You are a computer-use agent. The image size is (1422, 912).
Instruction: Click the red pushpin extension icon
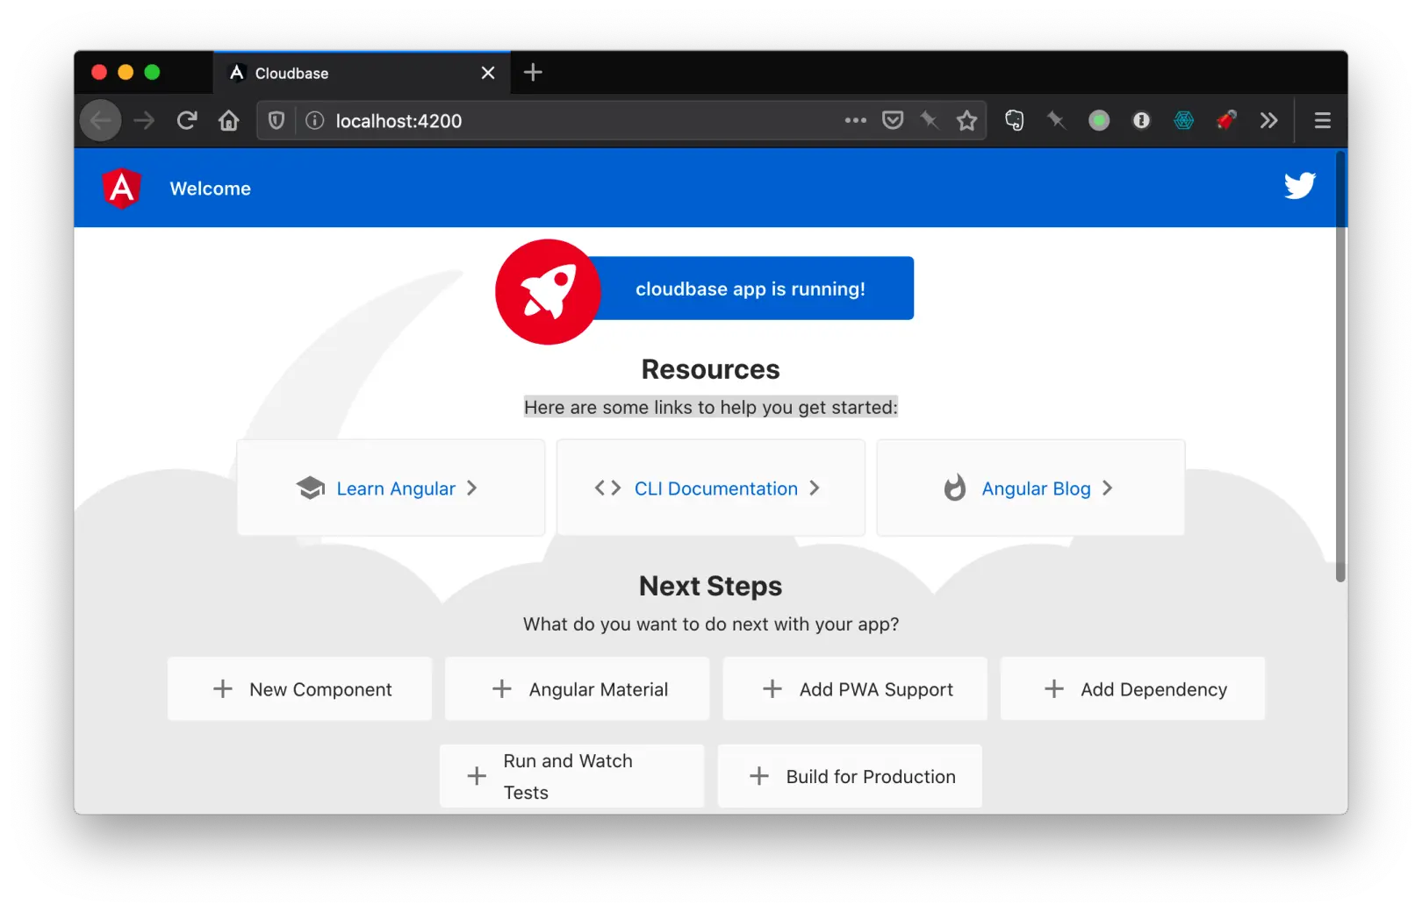1226,120
